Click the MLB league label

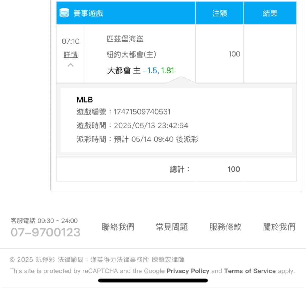point(85,100)
